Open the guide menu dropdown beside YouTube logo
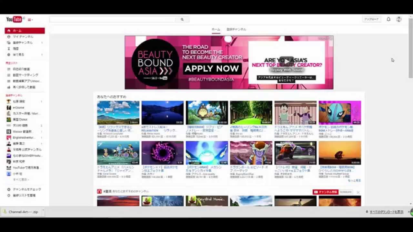 pos(31,20)
